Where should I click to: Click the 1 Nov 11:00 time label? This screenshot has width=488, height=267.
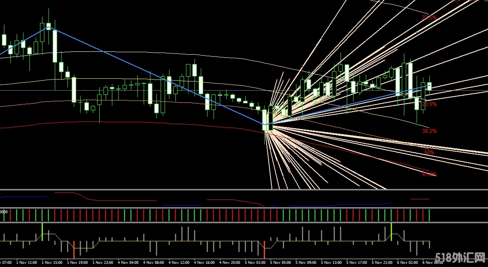click(x=27, y=262)
